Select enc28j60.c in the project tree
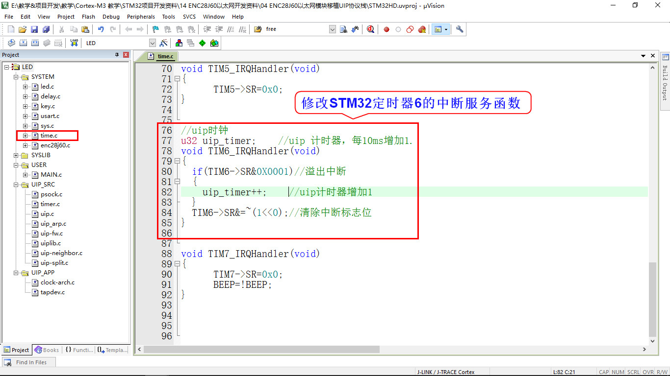Screen dimensions: 670x376 click(55, 145)
